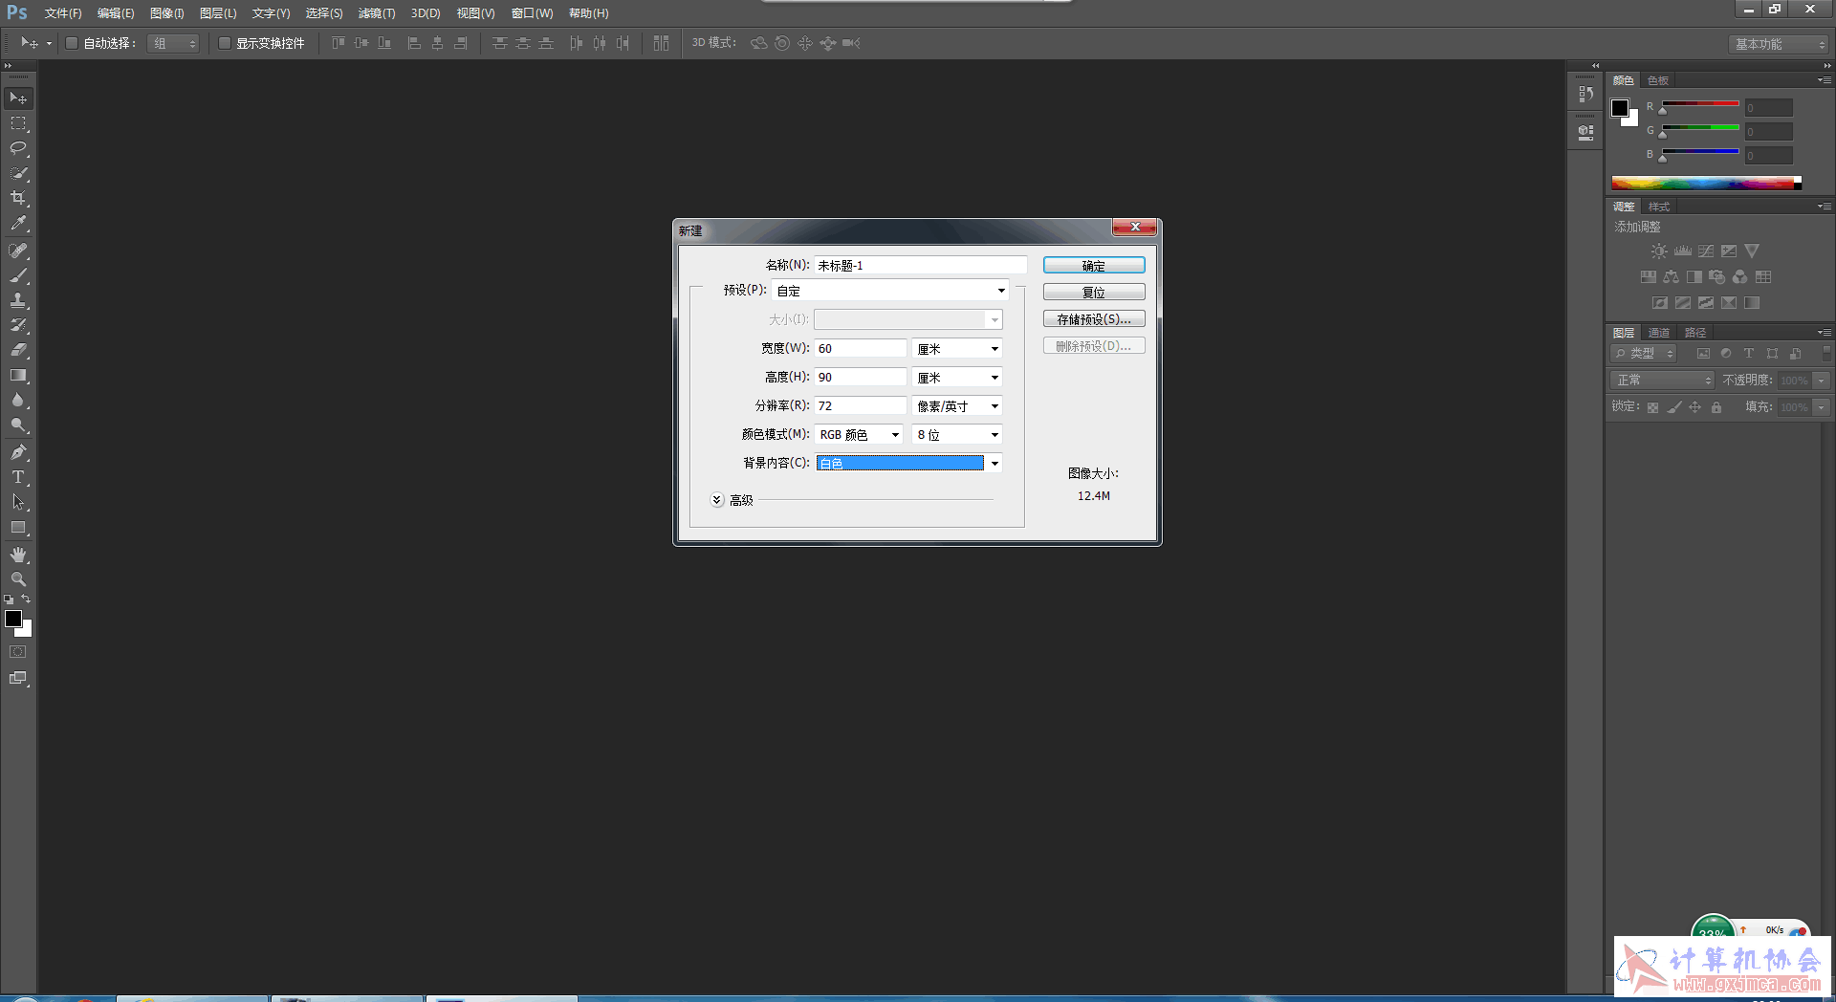1836x1002 pixels.
Task: Select the Move tool in the toolbox
Action: (18, 98)
